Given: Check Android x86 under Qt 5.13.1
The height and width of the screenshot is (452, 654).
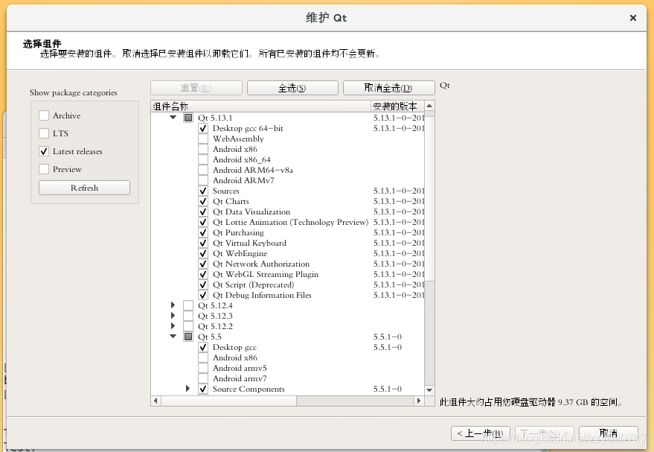Looking at the screenshot, I should click(203, 149).
